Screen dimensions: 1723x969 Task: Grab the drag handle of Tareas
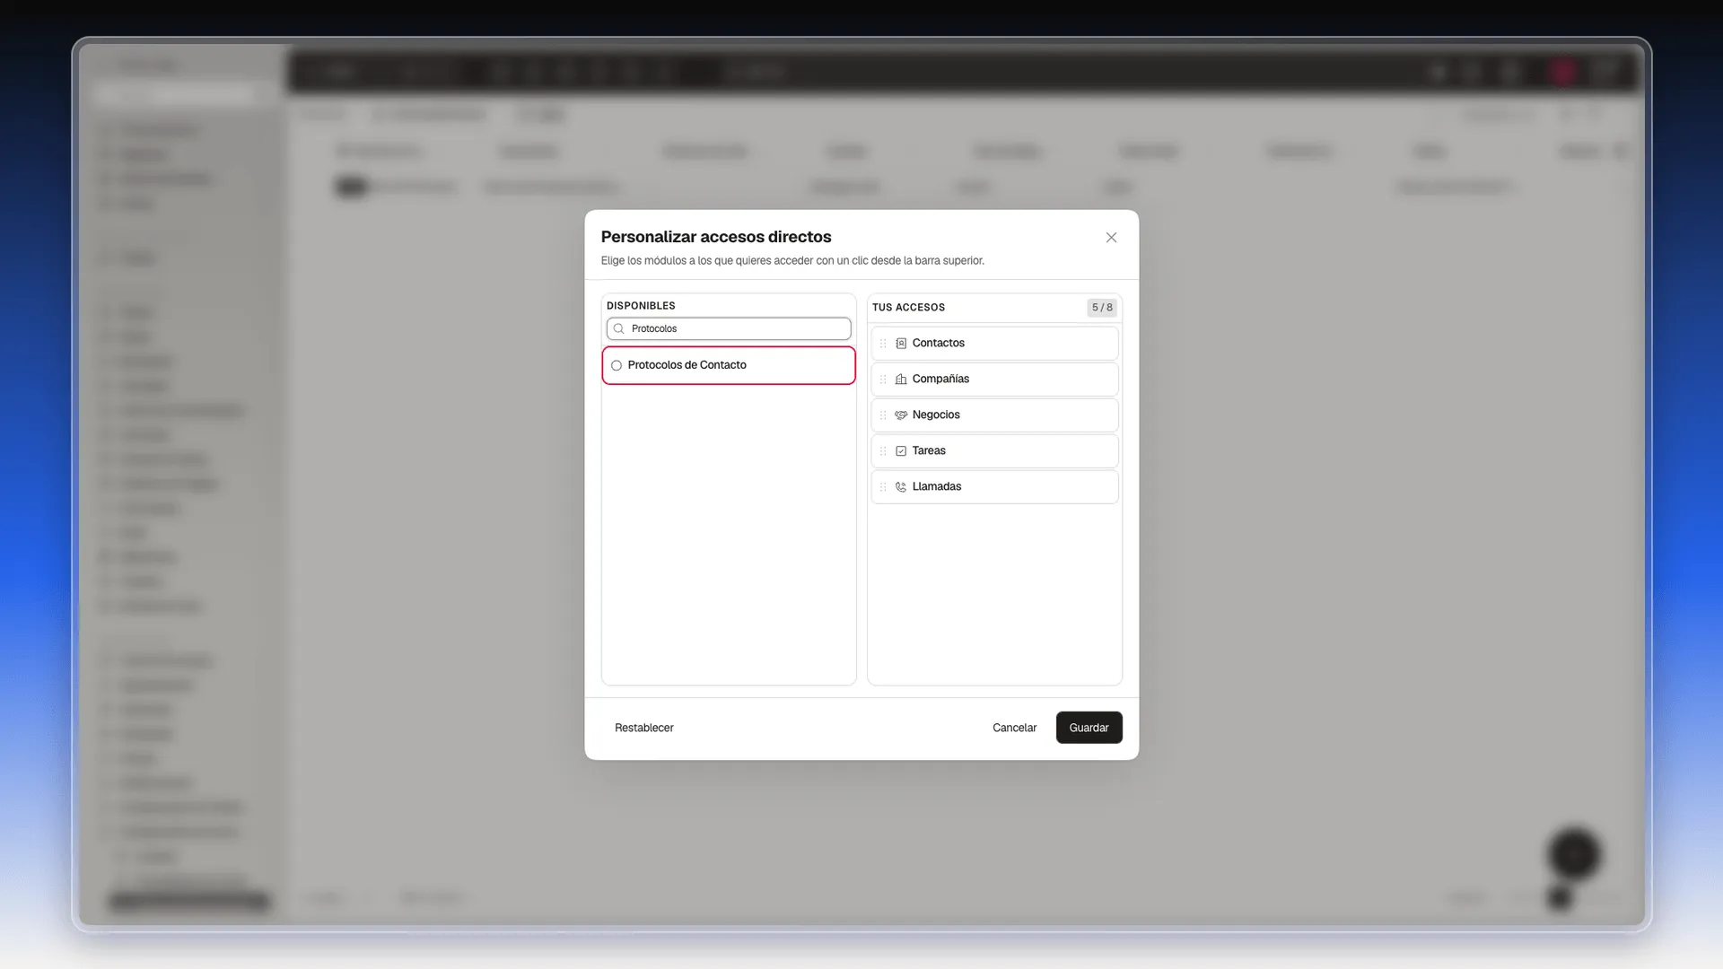click(883, 451)
